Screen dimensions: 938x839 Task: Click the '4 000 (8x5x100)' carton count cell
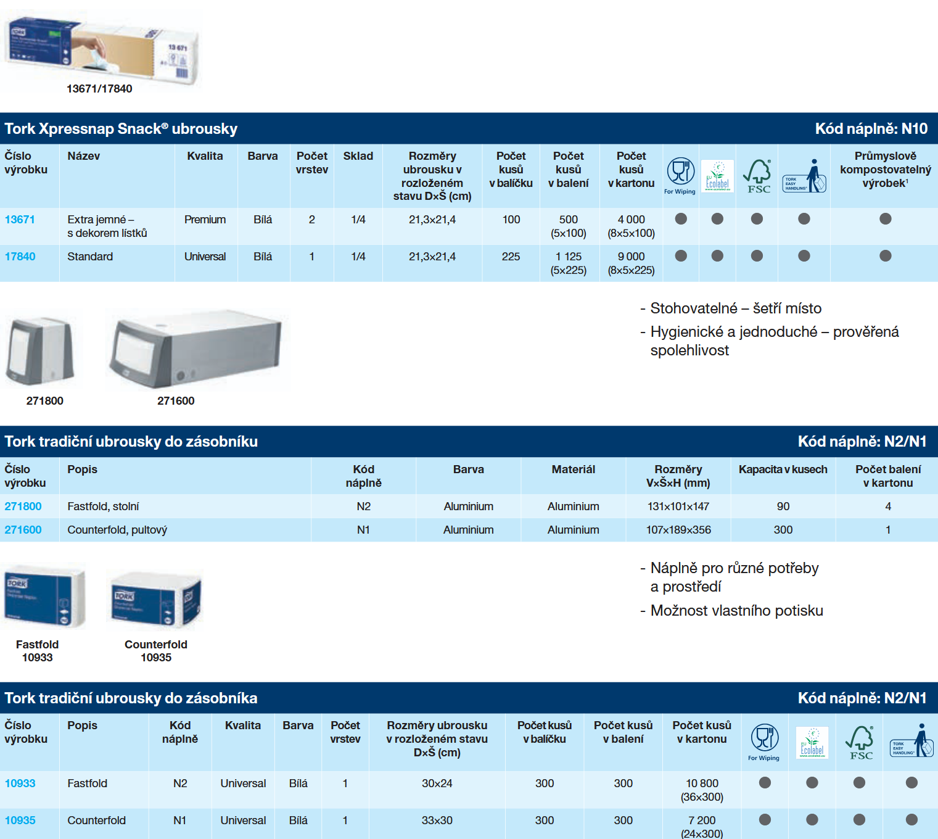[631, 226]
